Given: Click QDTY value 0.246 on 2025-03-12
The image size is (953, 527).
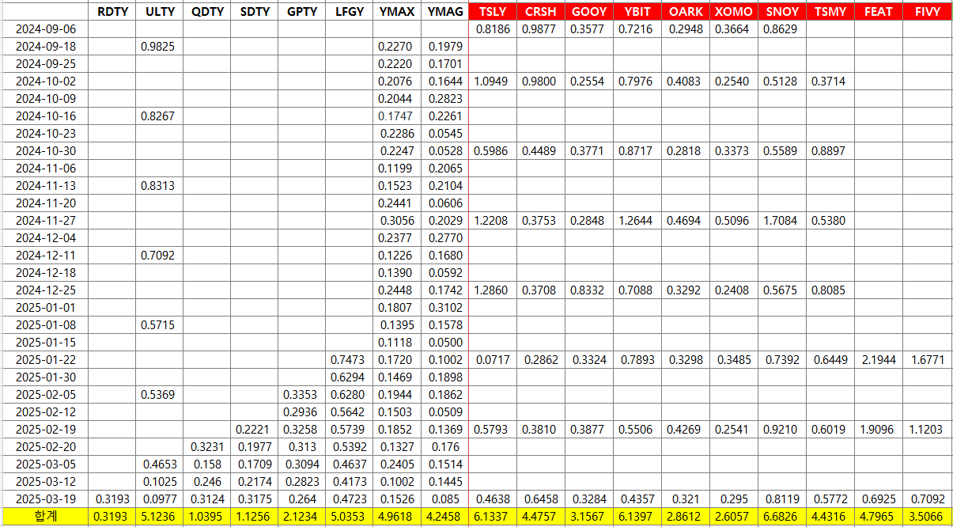Looking at the screenshot, I should click(x=207, y=481).
